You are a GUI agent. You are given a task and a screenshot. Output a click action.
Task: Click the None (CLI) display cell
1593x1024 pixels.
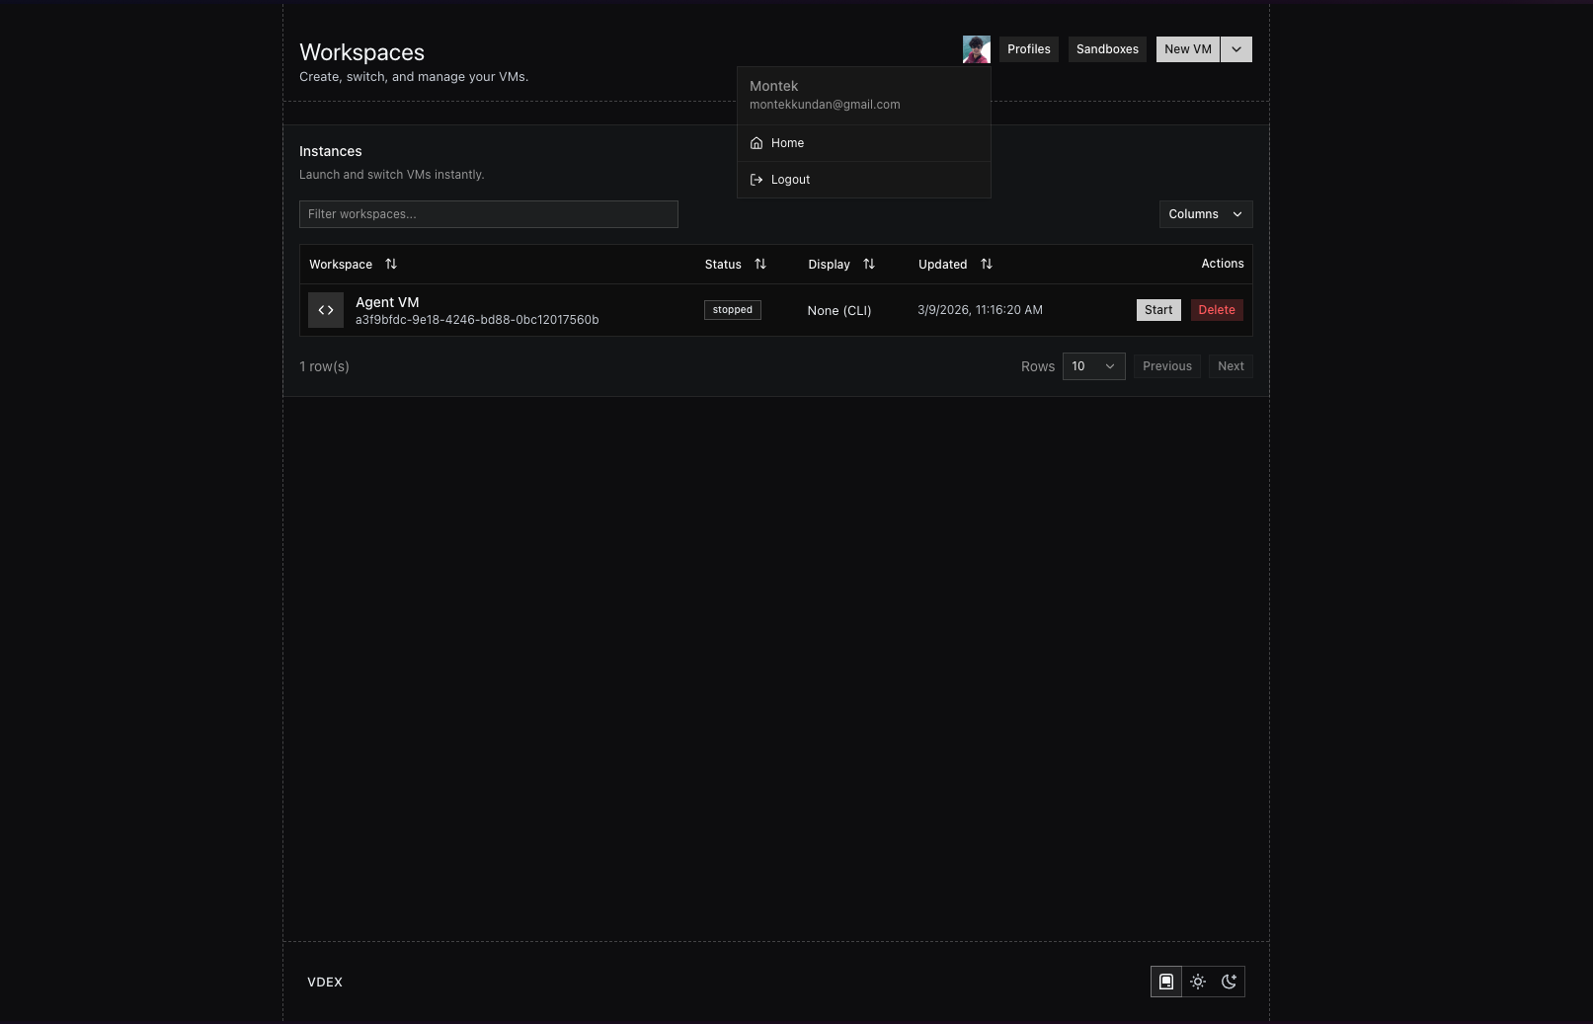839,310
